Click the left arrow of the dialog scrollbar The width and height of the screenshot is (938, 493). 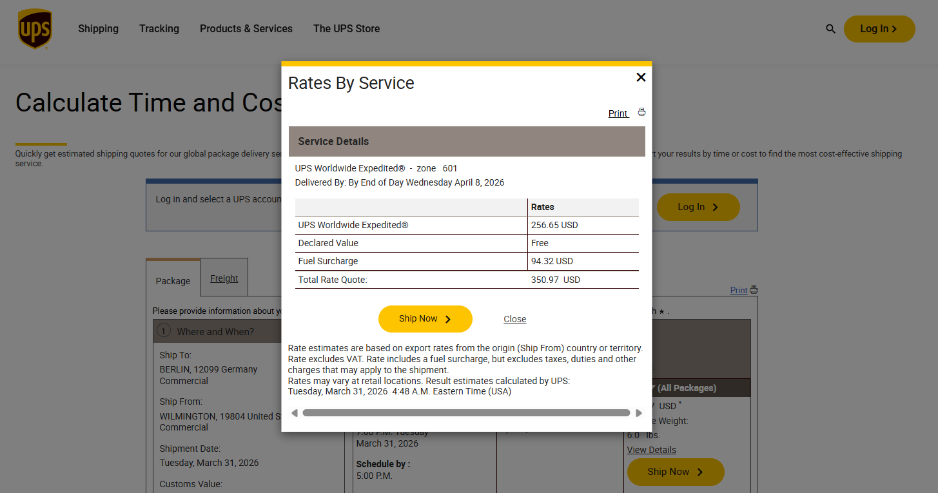point(295,413)
